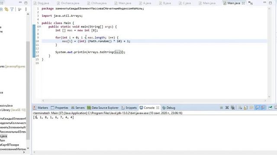This screenshot has height=155, width=277.
Task: Toggle Show Console on standard output change
Action: [257, 108]
